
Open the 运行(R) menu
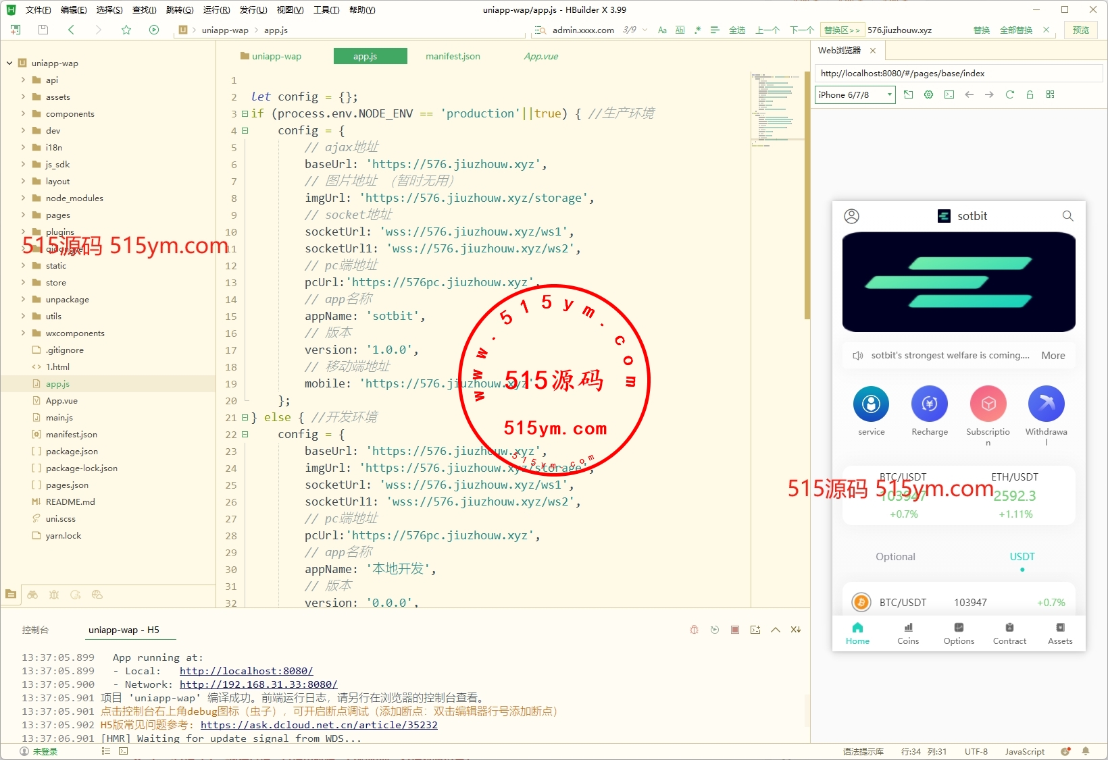tap(216, 9)
